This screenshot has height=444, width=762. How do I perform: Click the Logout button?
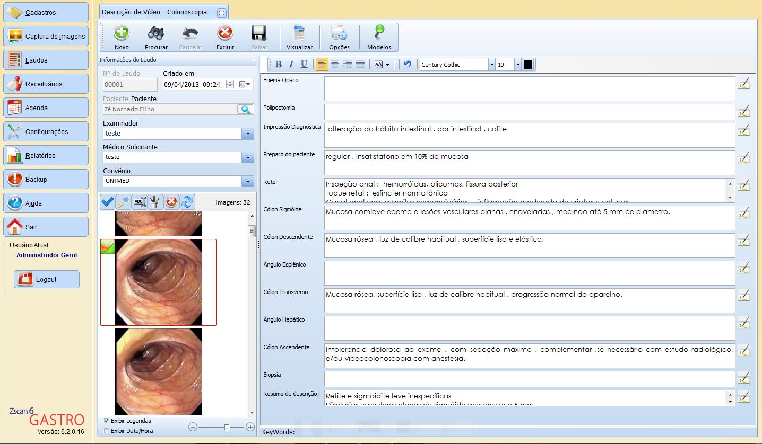click(x=46, y=279)
